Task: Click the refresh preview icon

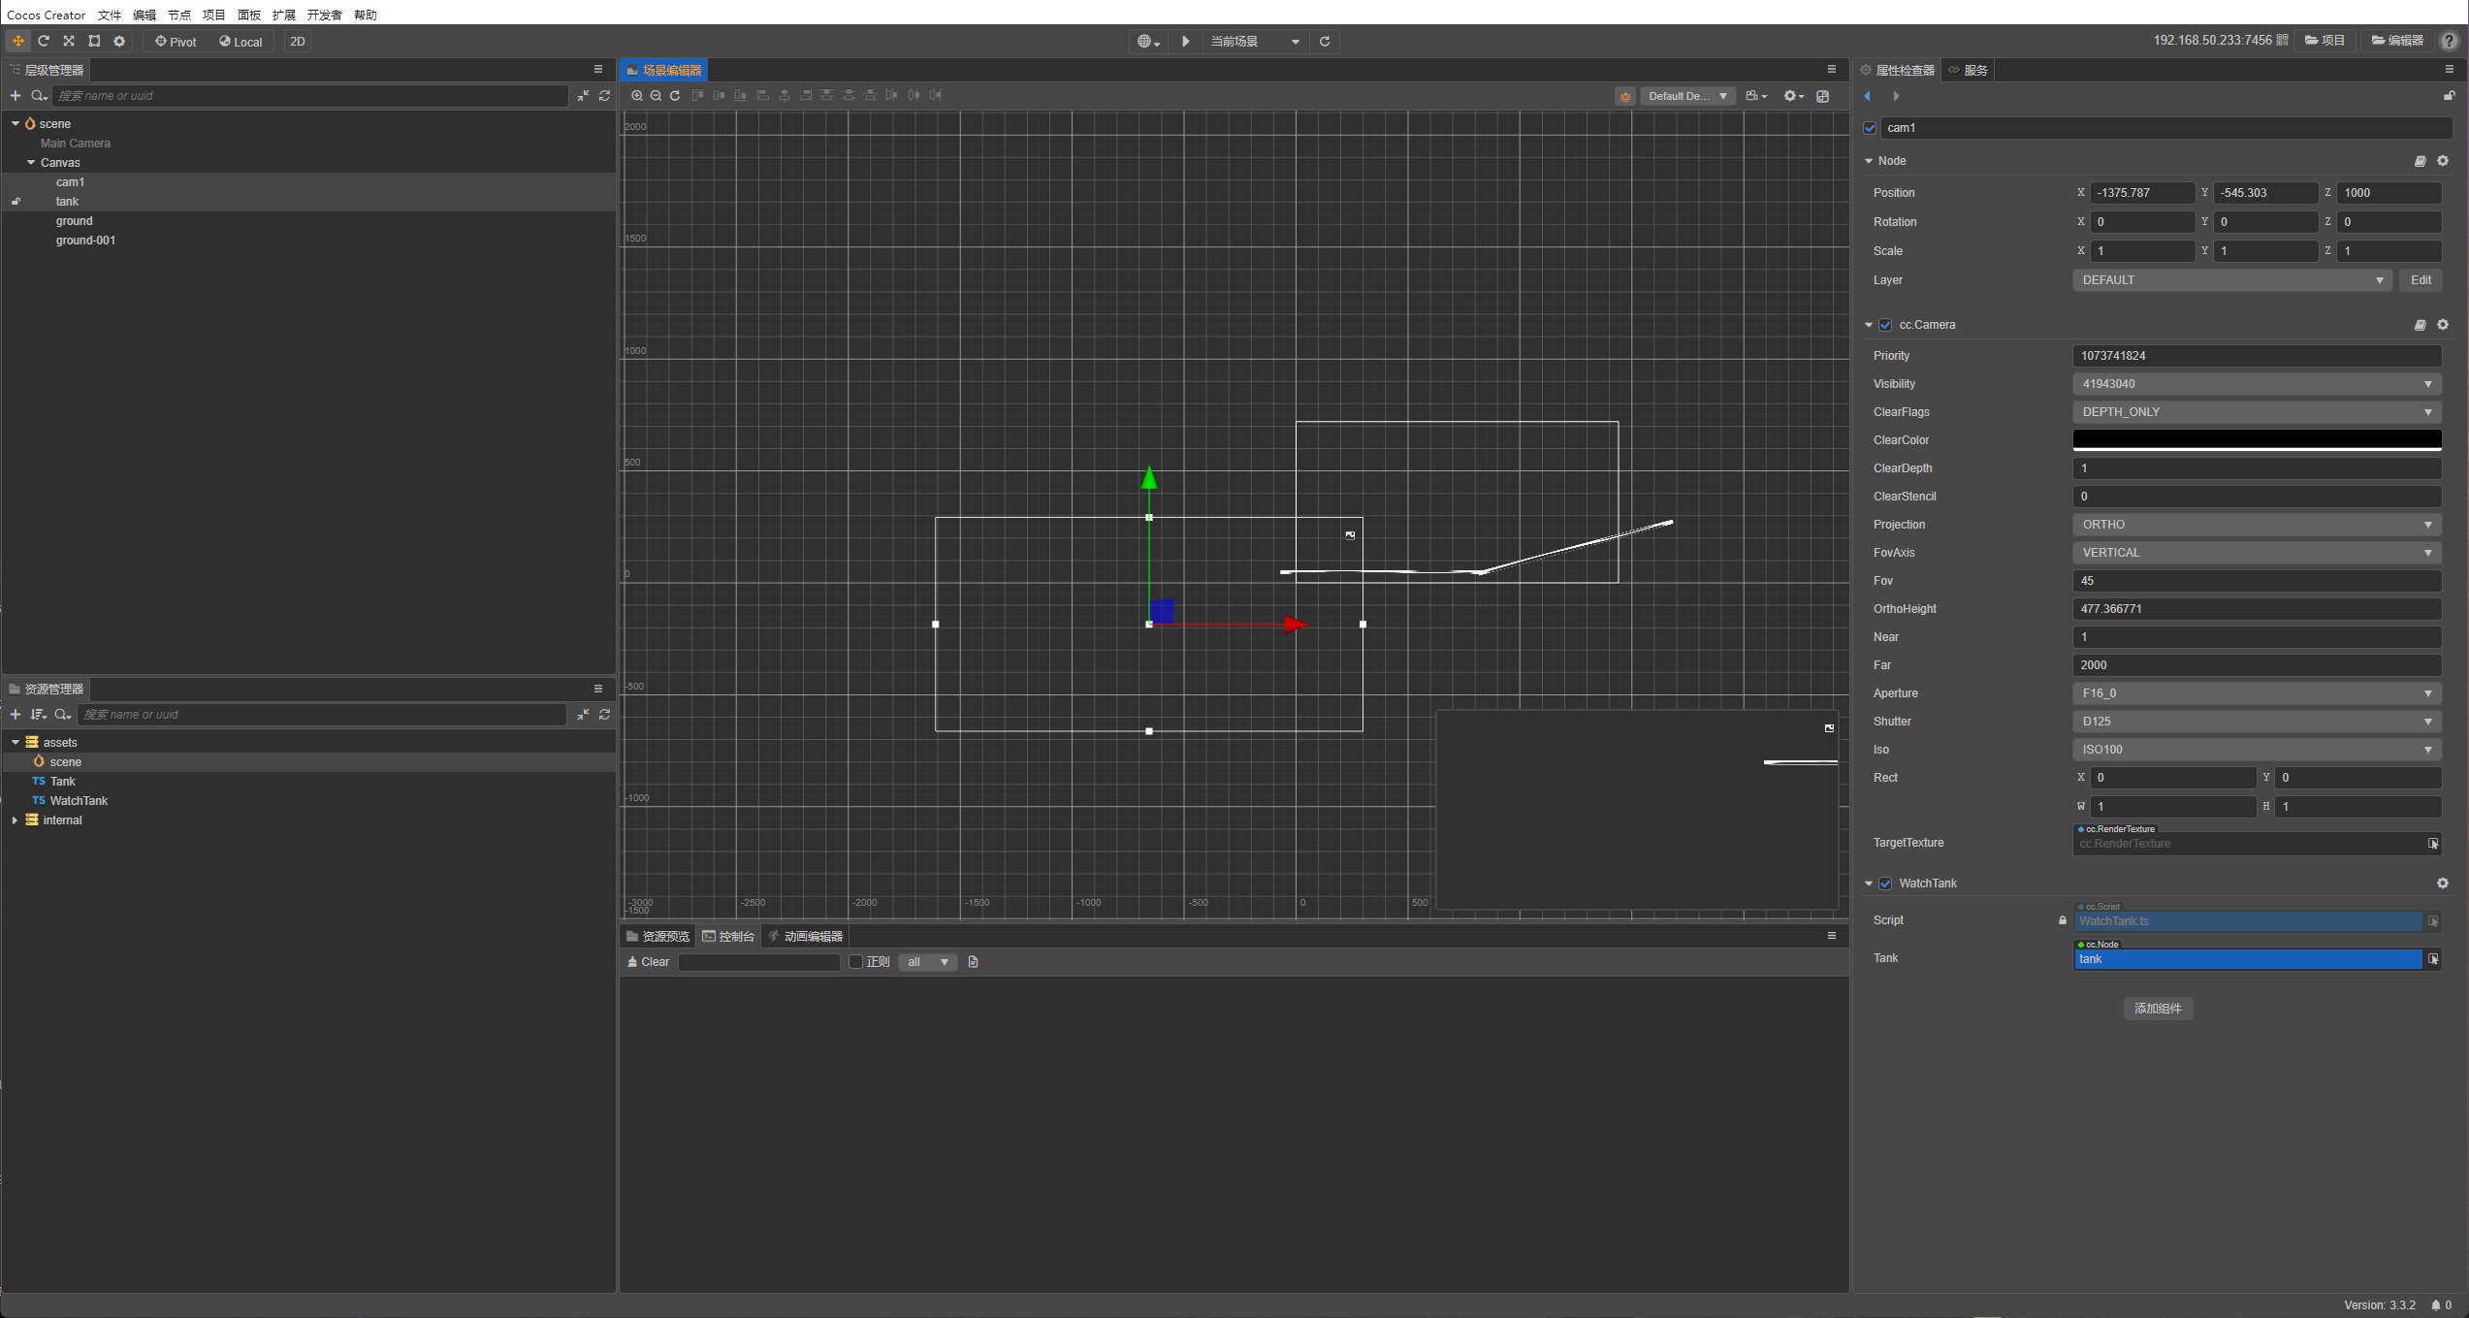Action: (1325, 41)
